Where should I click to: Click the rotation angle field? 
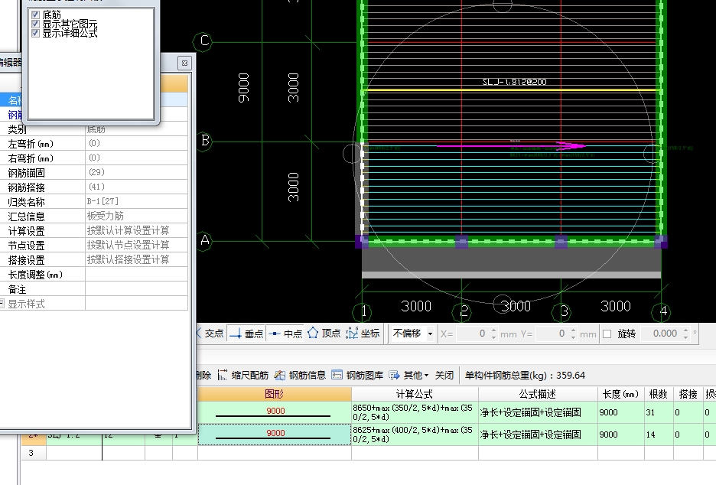(x=661, y=334)
